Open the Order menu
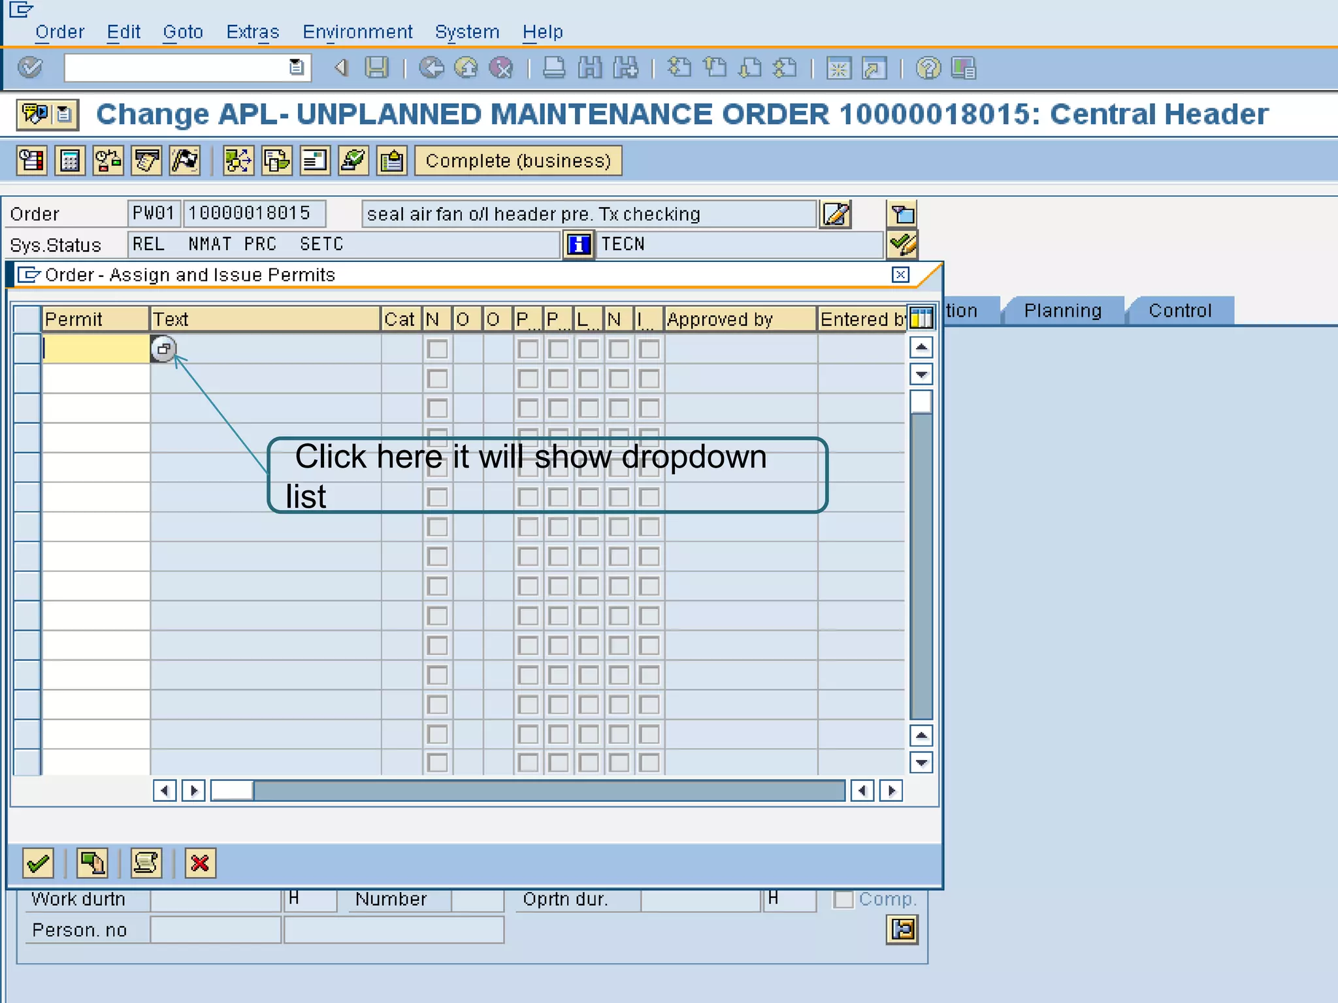The image size is (1338, 1003). pos(60,31)
